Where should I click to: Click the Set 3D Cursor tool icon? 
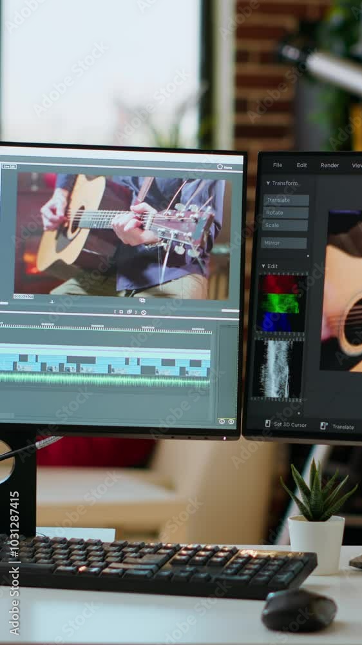point(267,424)
